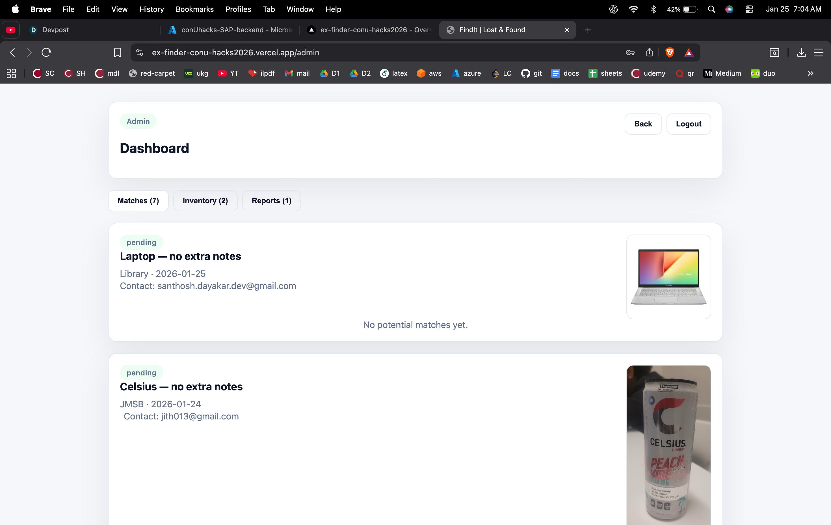Click the Back button on dashboard
The image size is (831, 525).
[x=642, y=124]
